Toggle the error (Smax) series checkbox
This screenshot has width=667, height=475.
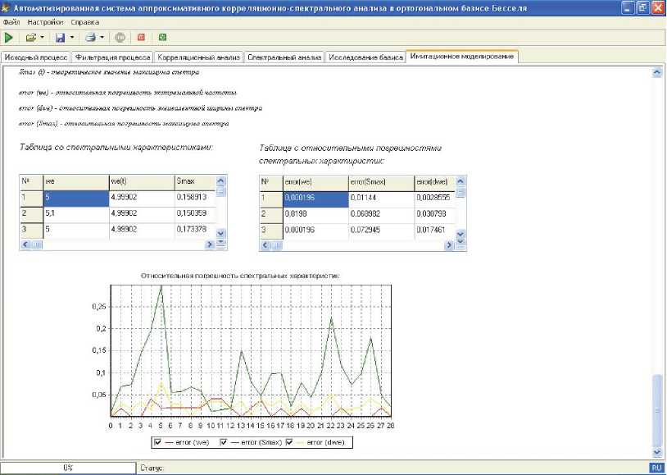click(x=220, y=443)
